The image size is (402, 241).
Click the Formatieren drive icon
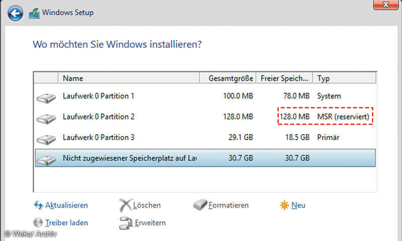coord(200,205)
